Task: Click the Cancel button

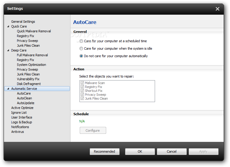Action: pos(172,151)
